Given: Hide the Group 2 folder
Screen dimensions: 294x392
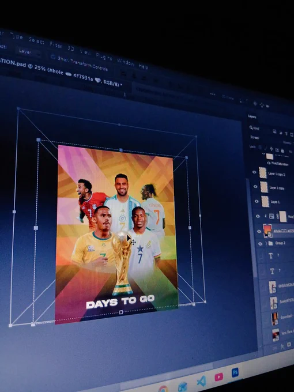Looking at the screenshot, I should pyautogui.click(x=260, y=244).
